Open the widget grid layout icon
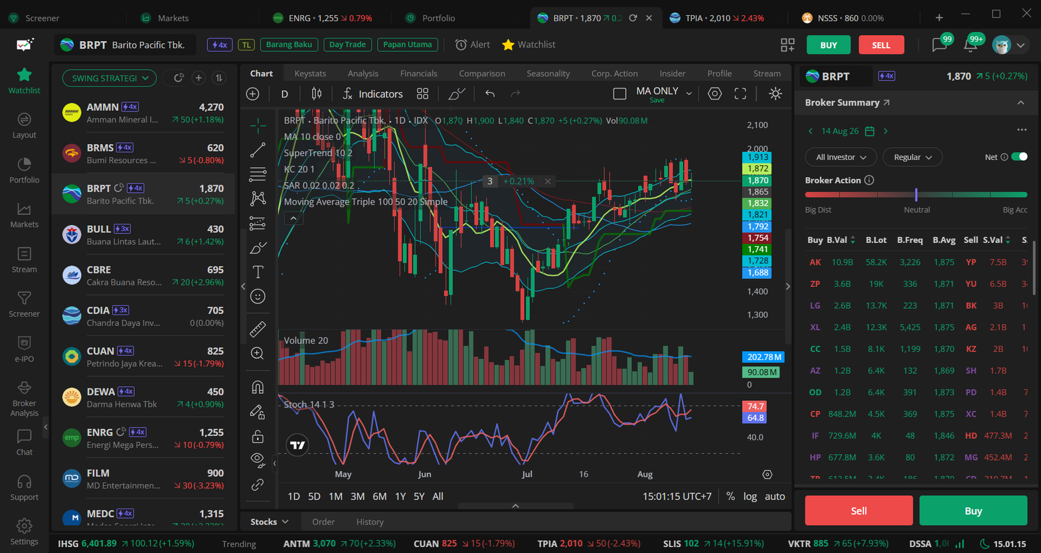Viewport: 1041px width, 553px height. tap(787, 45)
